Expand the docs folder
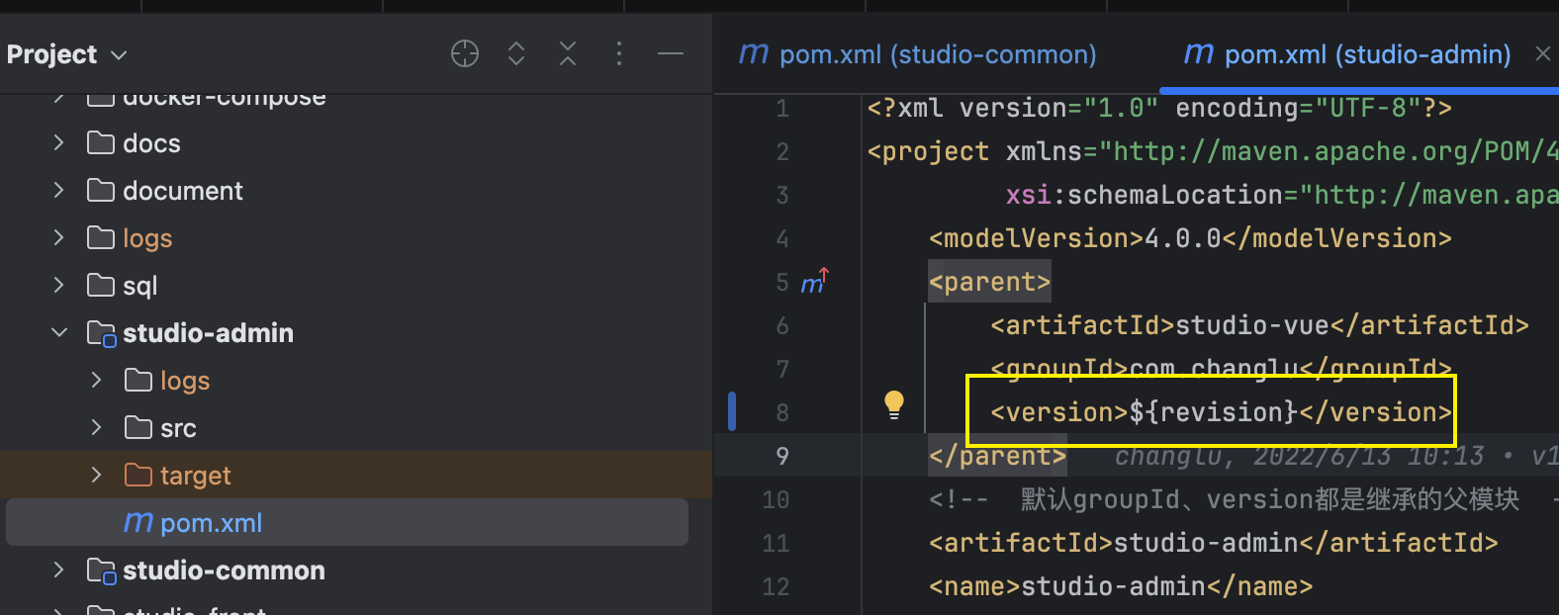The width and height of the screenshot is (1559, 615). tap(59, 143)
